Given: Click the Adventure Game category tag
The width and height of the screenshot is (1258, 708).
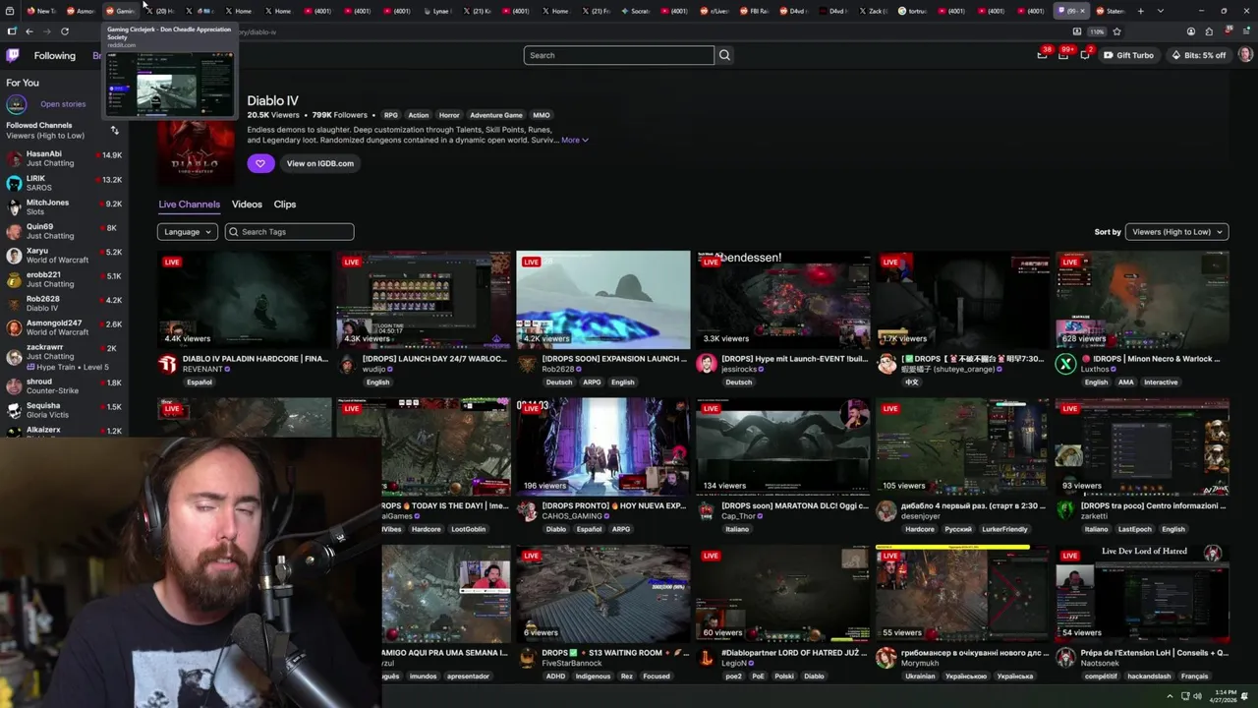Looking at the screenshot, I should [x=496, y=115].
